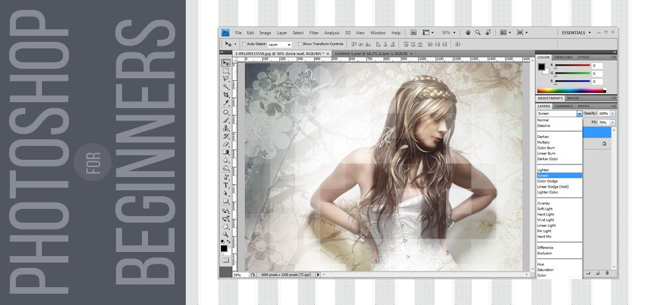Switch to the Swatches tab

[x=563, y=57]
